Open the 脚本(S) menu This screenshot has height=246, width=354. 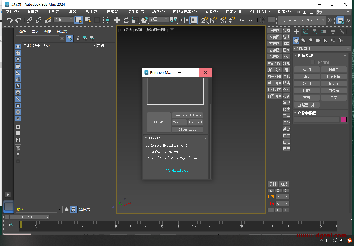[284, 12]
